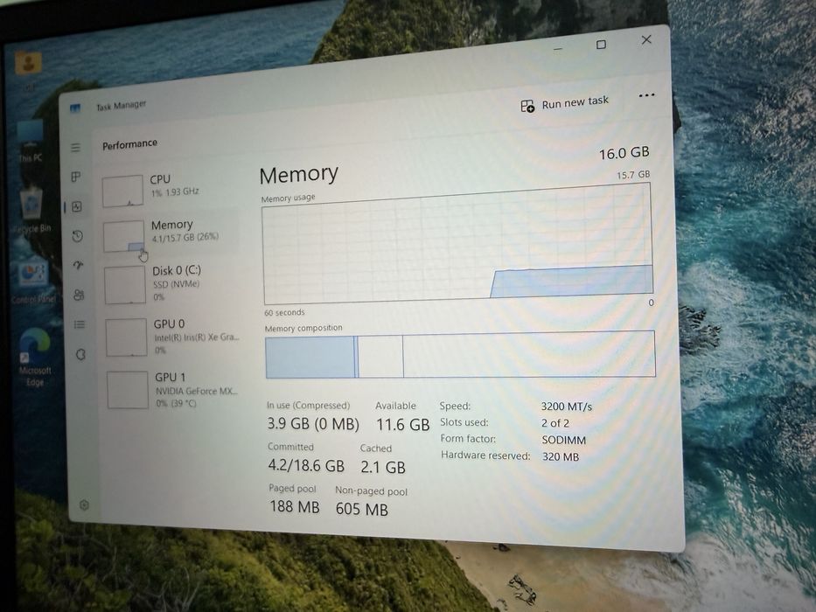Viewport: 816px width, 612px height.
Task: Select GPU 0 Intel Iris Xe item
Action: coord(173,337)
